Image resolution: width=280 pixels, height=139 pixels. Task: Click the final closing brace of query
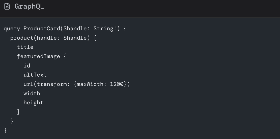click(5, 130)
